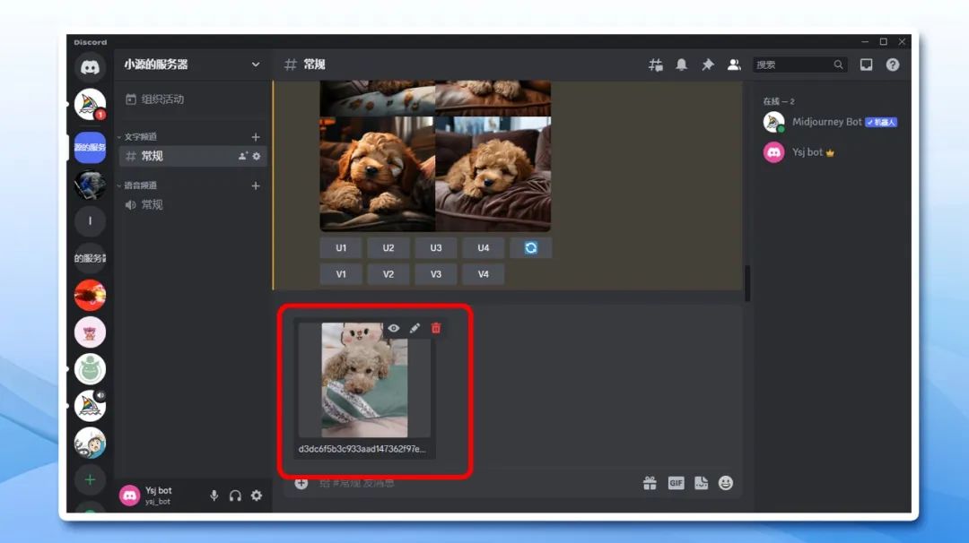Open the GIF picker
This screenshot has height=543, width=969.
pyautogui.click(x=677, y=483)
